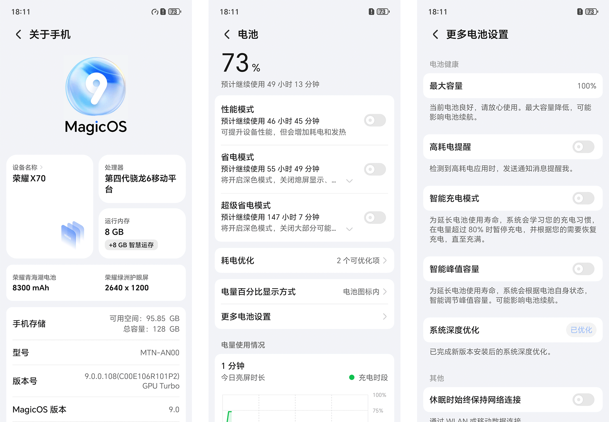Enable the 性能模式 switch
Viewport: 609px width, 422px height.
[375, 120]
